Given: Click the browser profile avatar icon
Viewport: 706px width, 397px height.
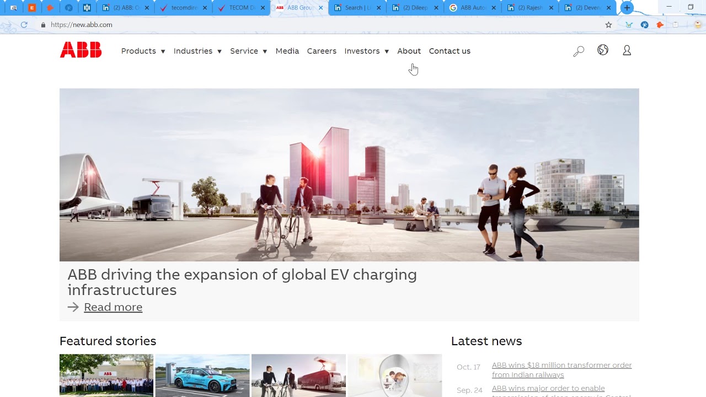Looking at the screenshot, I should point(698,25).
